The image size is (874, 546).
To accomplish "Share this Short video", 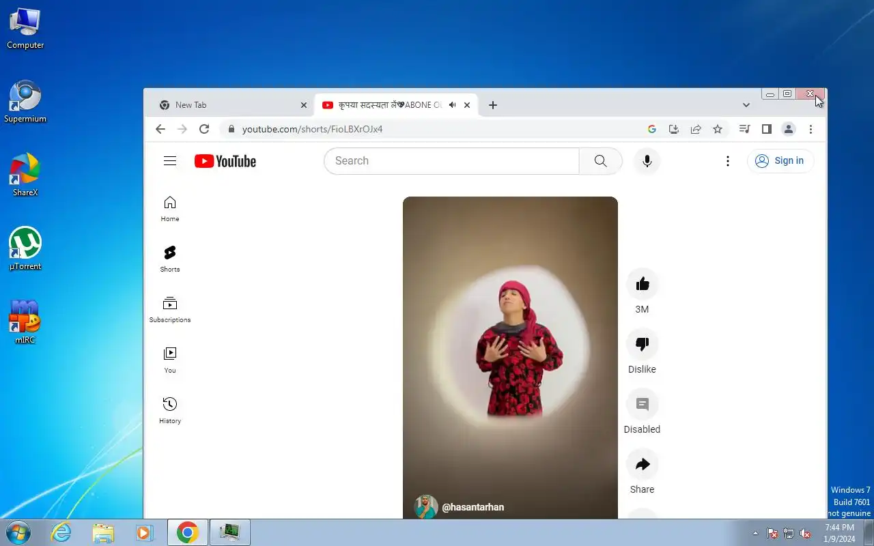I will point(643,464).
